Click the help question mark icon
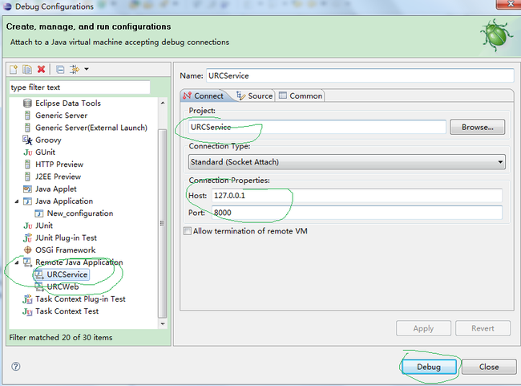The width and height of the screenshot is (521, 386). pos(15,367)
